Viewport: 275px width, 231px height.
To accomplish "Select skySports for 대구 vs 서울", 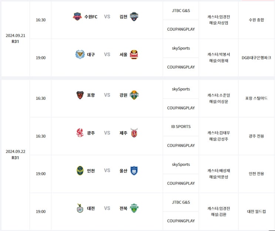I will 181,48.
